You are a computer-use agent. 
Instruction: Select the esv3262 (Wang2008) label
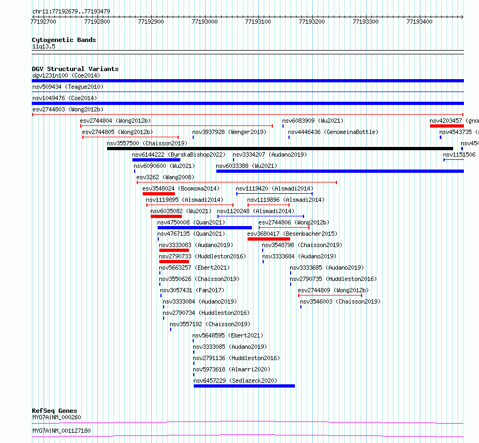165,177
